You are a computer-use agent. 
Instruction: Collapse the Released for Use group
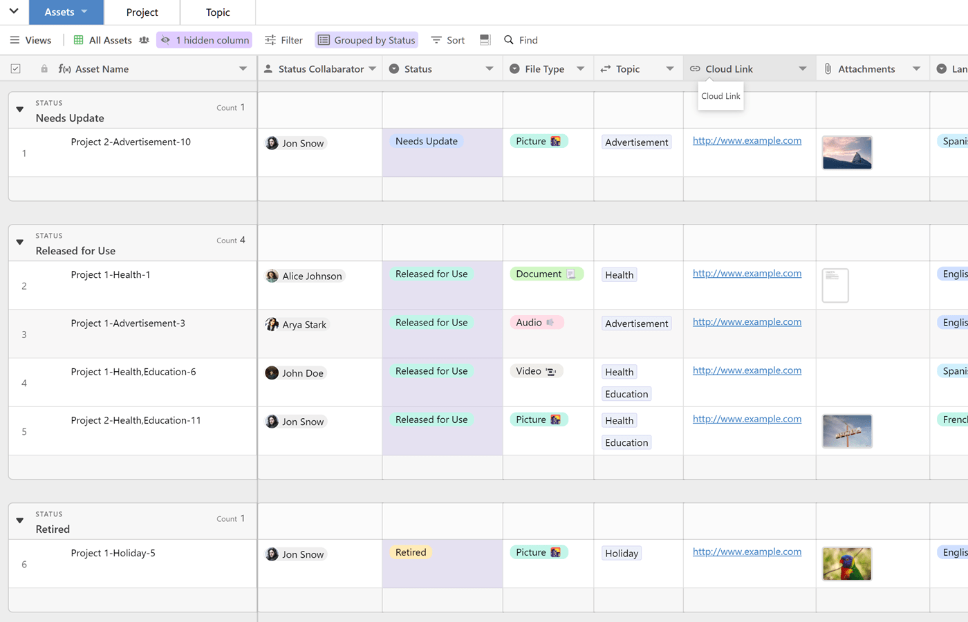click(20, 242)
